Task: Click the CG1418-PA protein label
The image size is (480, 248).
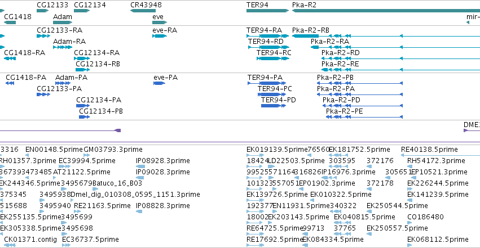Action: pos(26,78)
